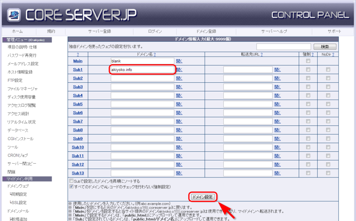Open アクセス統計 in the sidebar
The image size is (356, 221).
(x=18, y=114)
